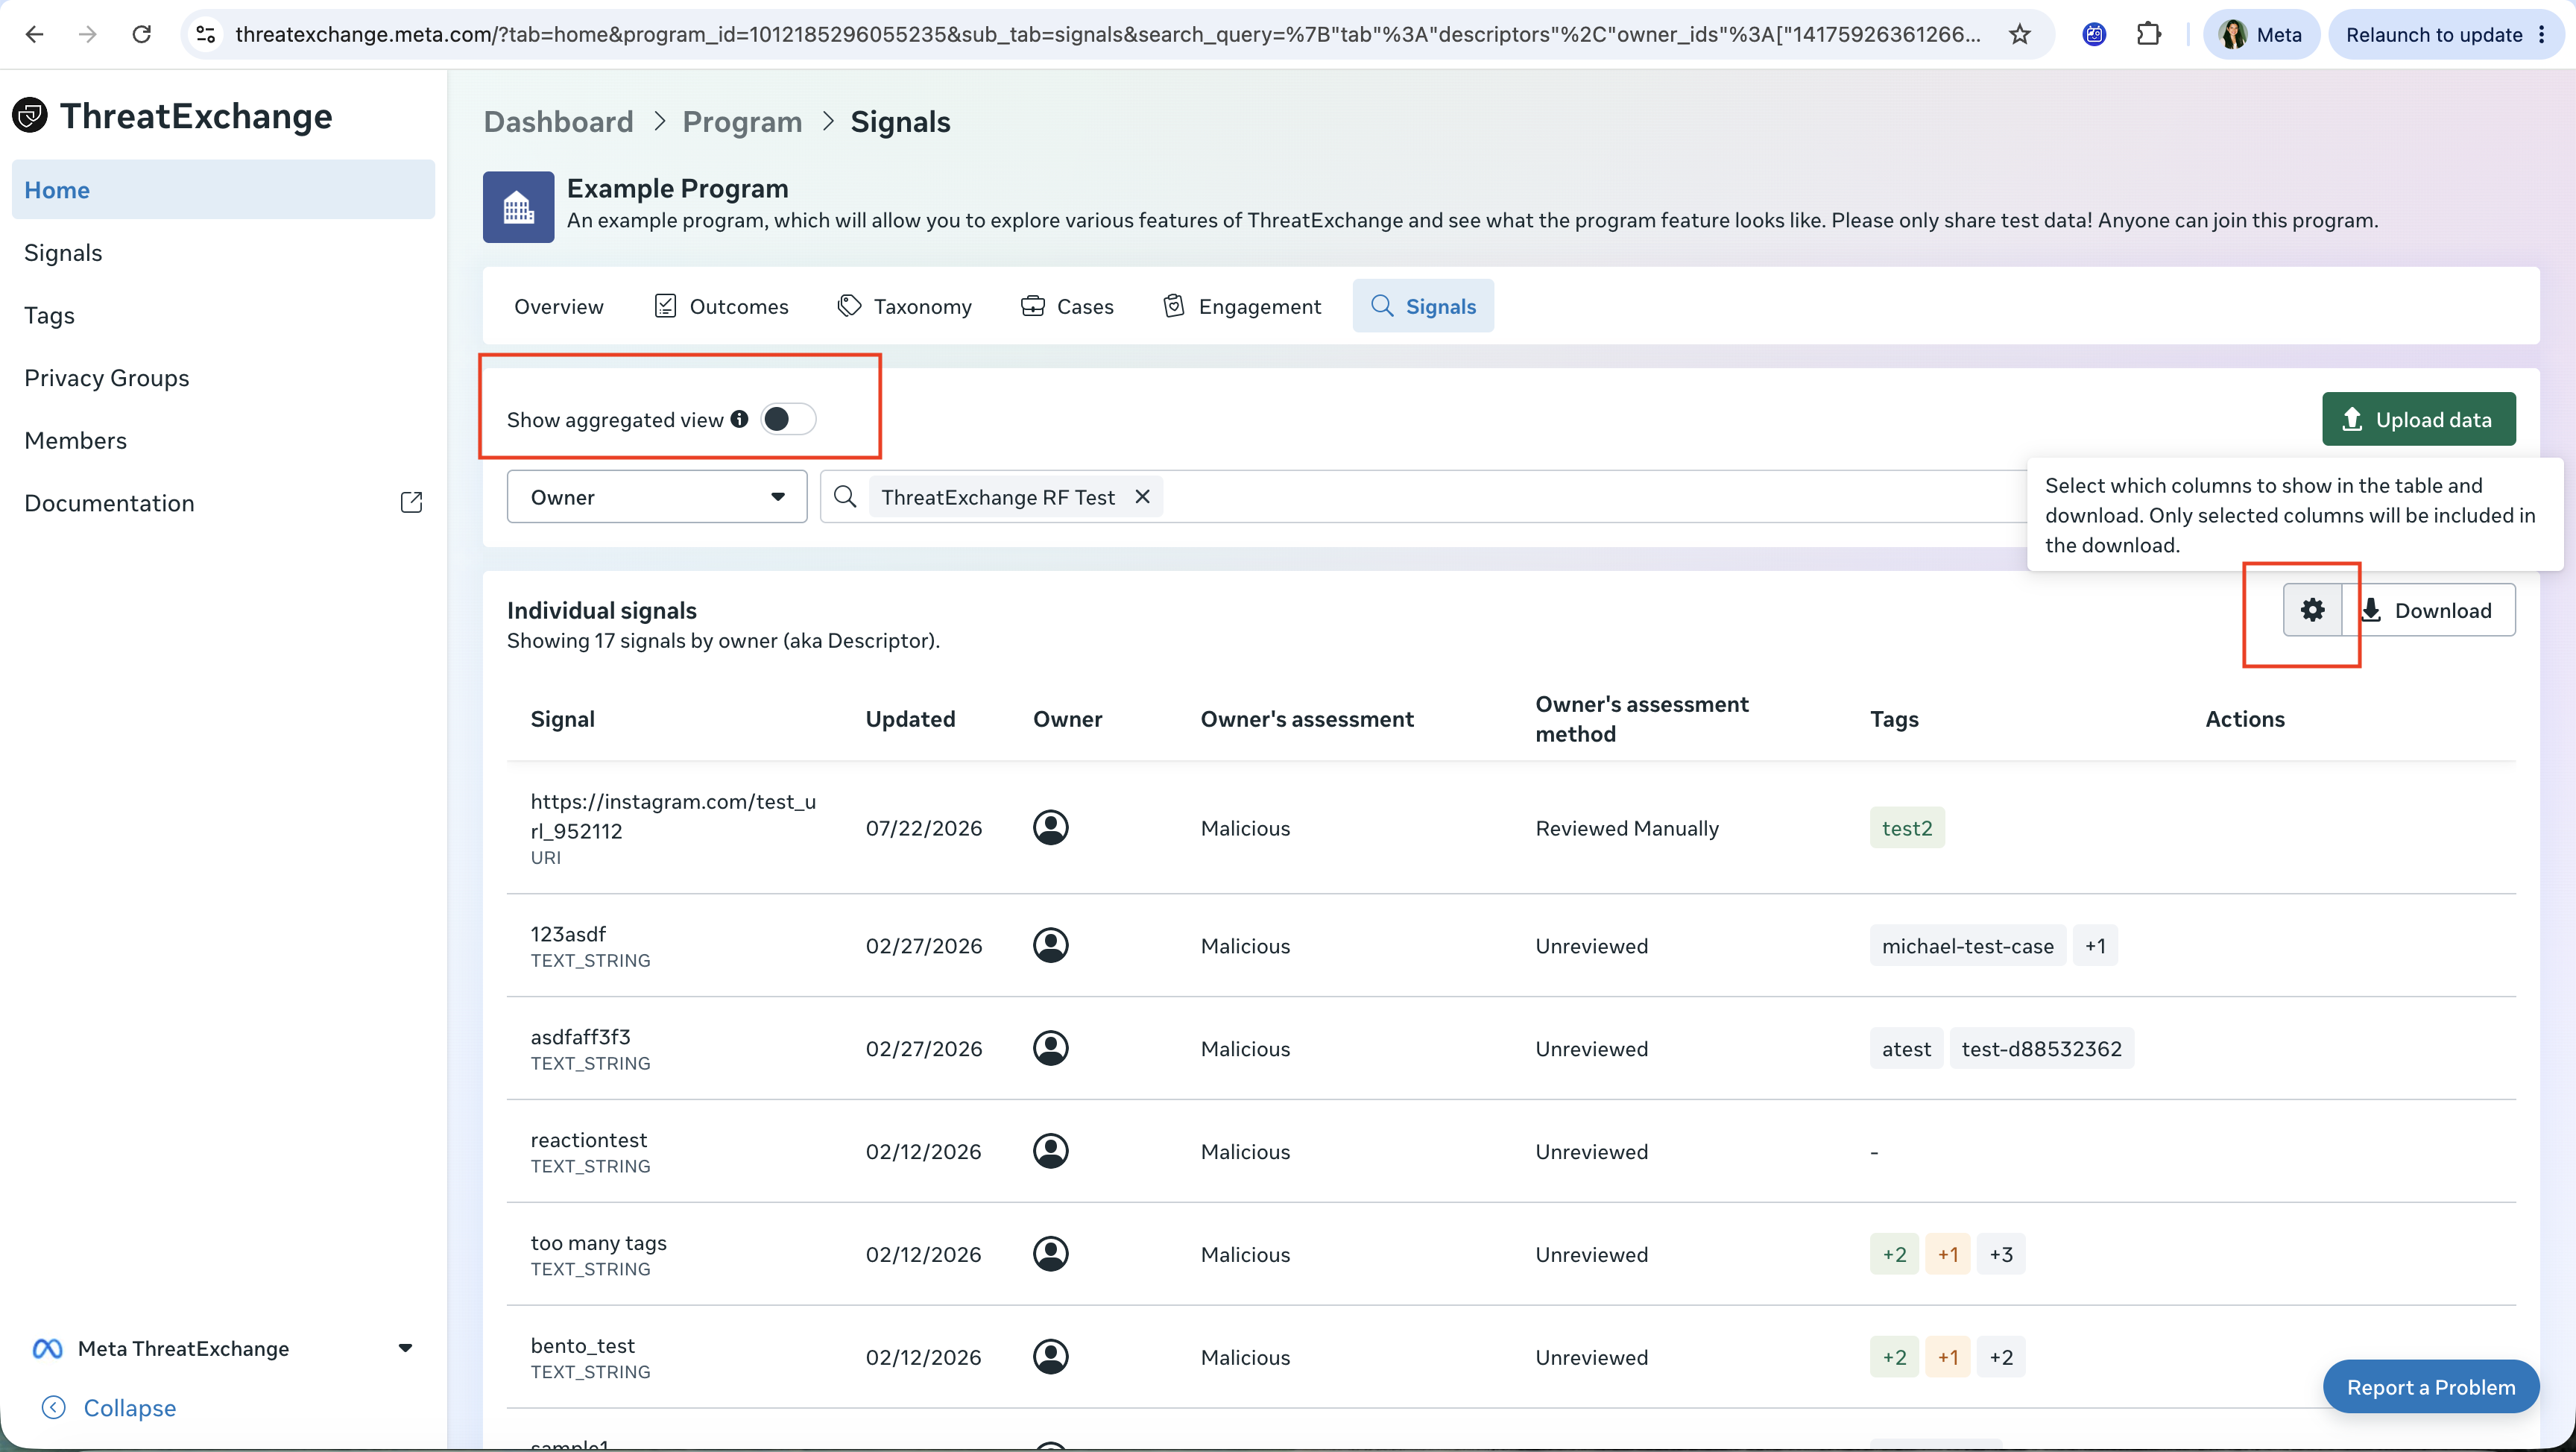Open the Owner filter dropdown
This screenshot has width=2576, height=1452.
pyautogui.click(x=657, y=497)
